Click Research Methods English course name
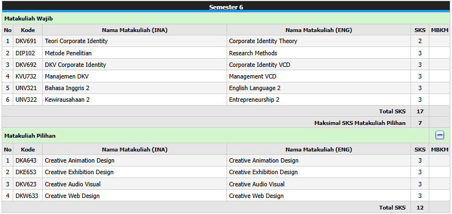Screen dimensions: 452x214 [253, 53]
